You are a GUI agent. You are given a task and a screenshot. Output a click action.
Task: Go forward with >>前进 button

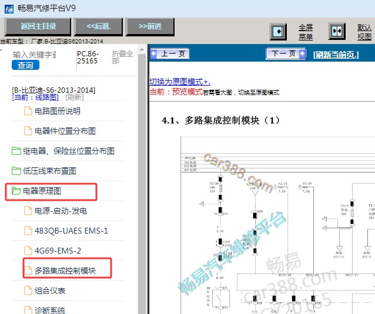[x=150, y=26]
